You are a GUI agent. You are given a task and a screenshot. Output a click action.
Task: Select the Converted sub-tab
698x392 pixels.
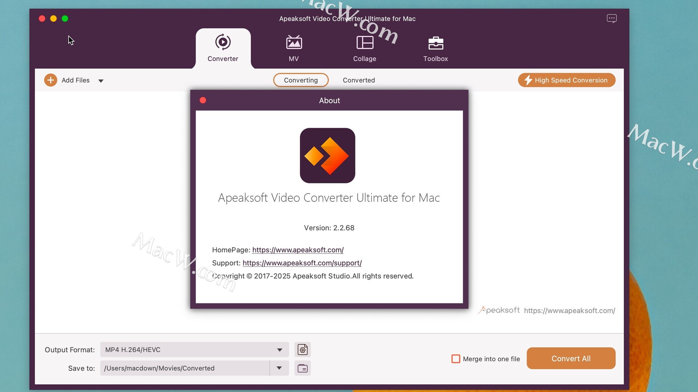[359, 80]
